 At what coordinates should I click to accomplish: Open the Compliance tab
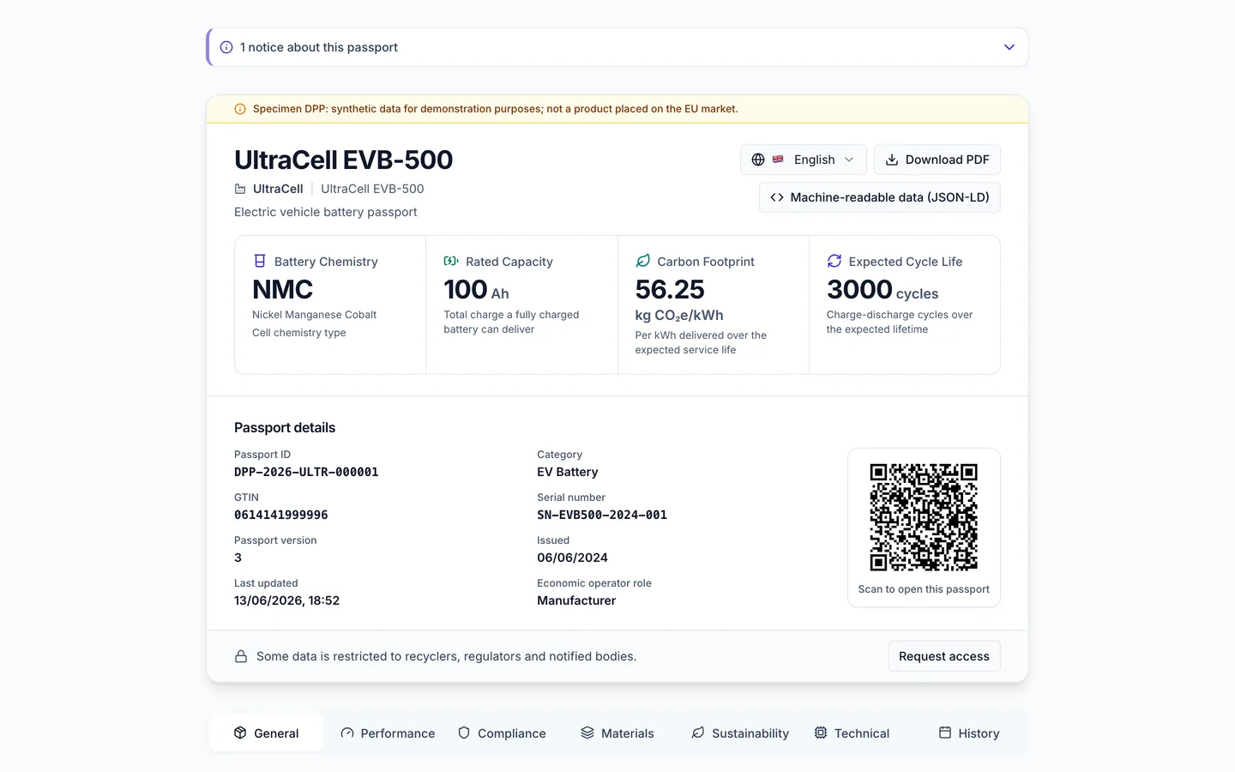(502, 733)
